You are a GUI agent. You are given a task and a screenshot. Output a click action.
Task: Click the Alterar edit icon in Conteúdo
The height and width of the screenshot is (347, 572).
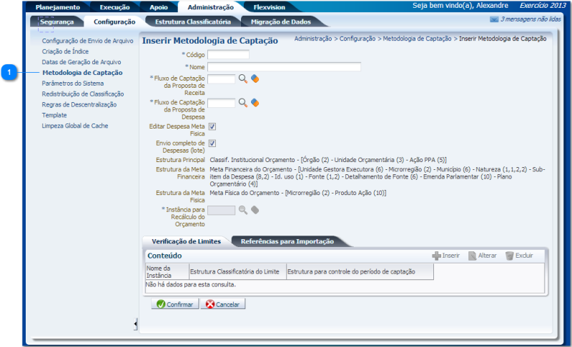coord(472,256)
